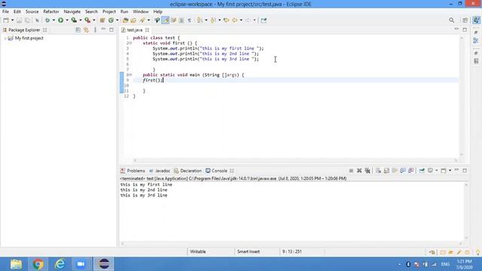Image resolution: width=482 pixels, height=271 pixels.
Task: Click the New file toolbar icon
Action: click(x=6, y=20)
